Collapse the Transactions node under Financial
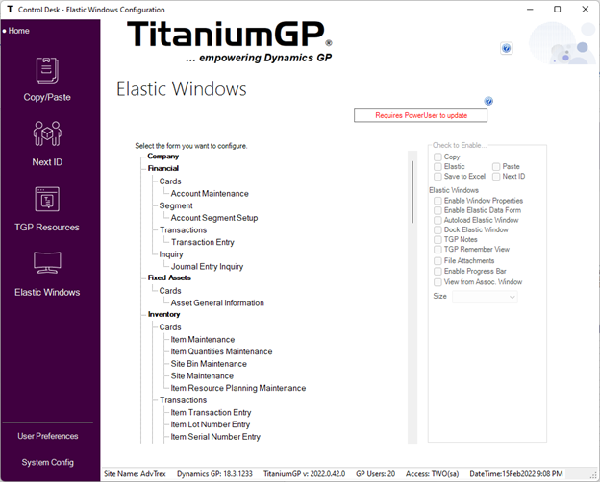This screenshot has height=482, width=600. tap(183, 230)
